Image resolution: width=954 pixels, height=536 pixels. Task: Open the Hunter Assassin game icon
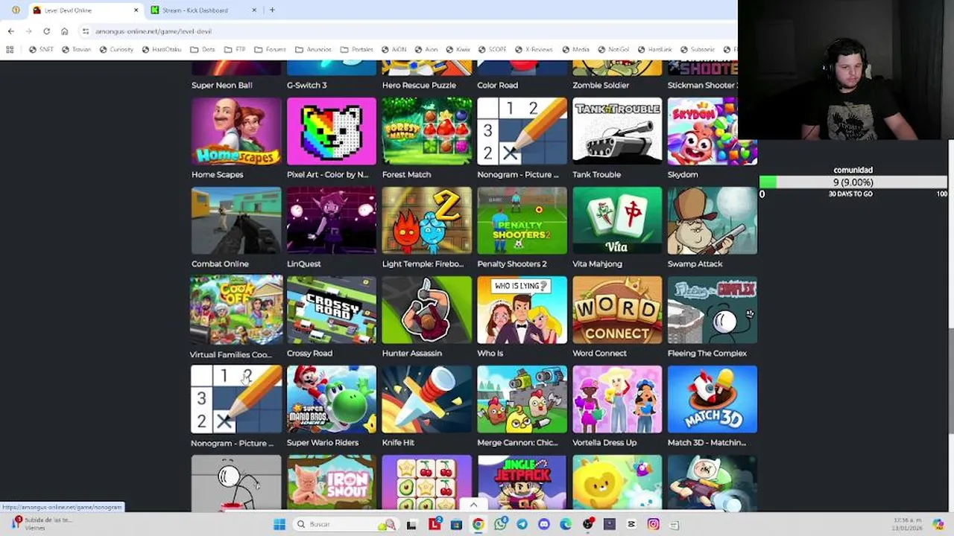(x=427, y=310)
